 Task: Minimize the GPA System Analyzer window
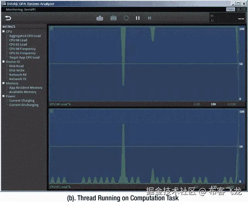click(x=233, y=3)
